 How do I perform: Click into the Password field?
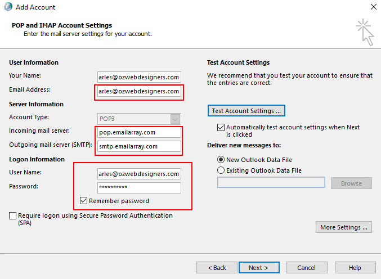click(x=138, y=188)
